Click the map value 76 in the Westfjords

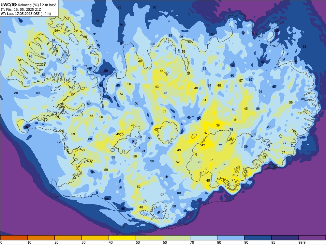pos(30,57)
